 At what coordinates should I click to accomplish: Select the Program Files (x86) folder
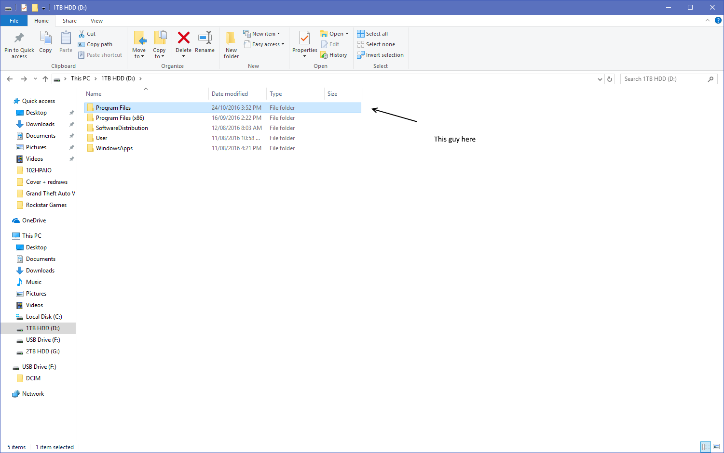click(x=223, y=118)
